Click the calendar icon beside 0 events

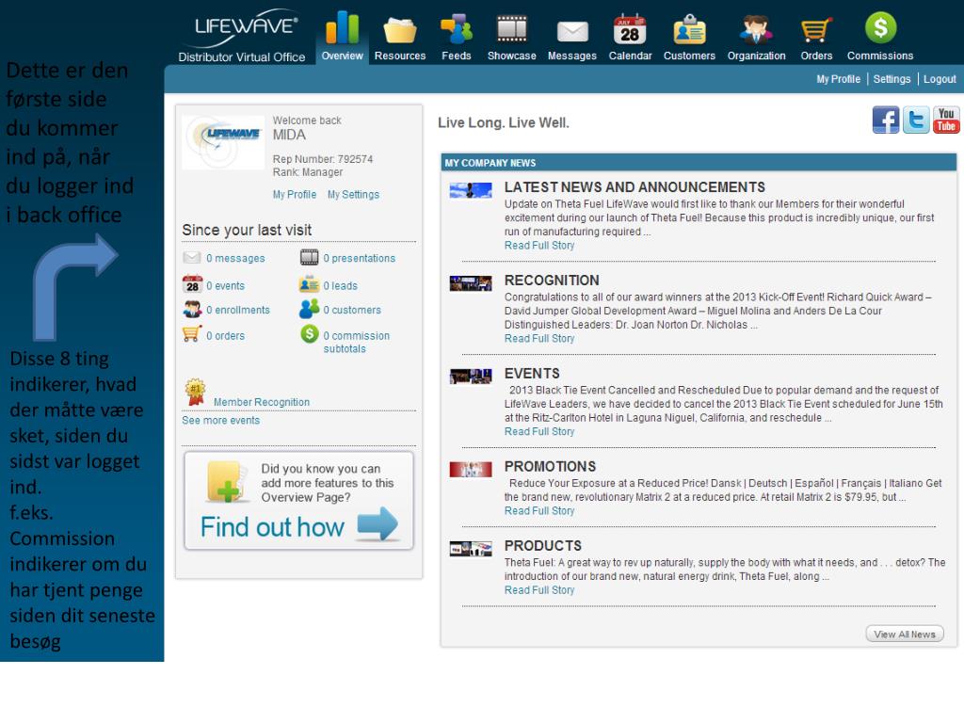192,284
